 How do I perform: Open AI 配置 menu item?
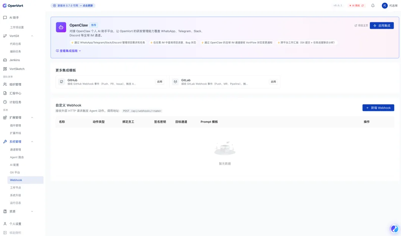(x=14, y=165)
